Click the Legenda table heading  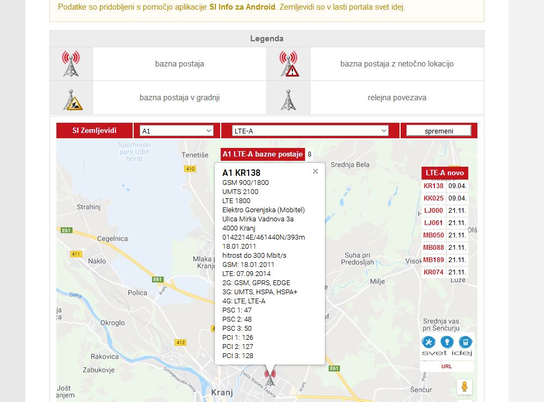(x=267, y=39)
